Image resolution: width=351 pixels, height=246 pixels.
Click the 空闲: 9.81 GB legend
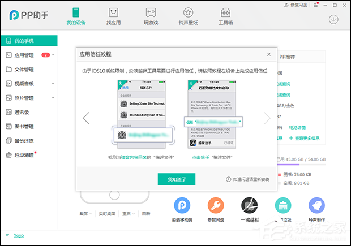294,183
